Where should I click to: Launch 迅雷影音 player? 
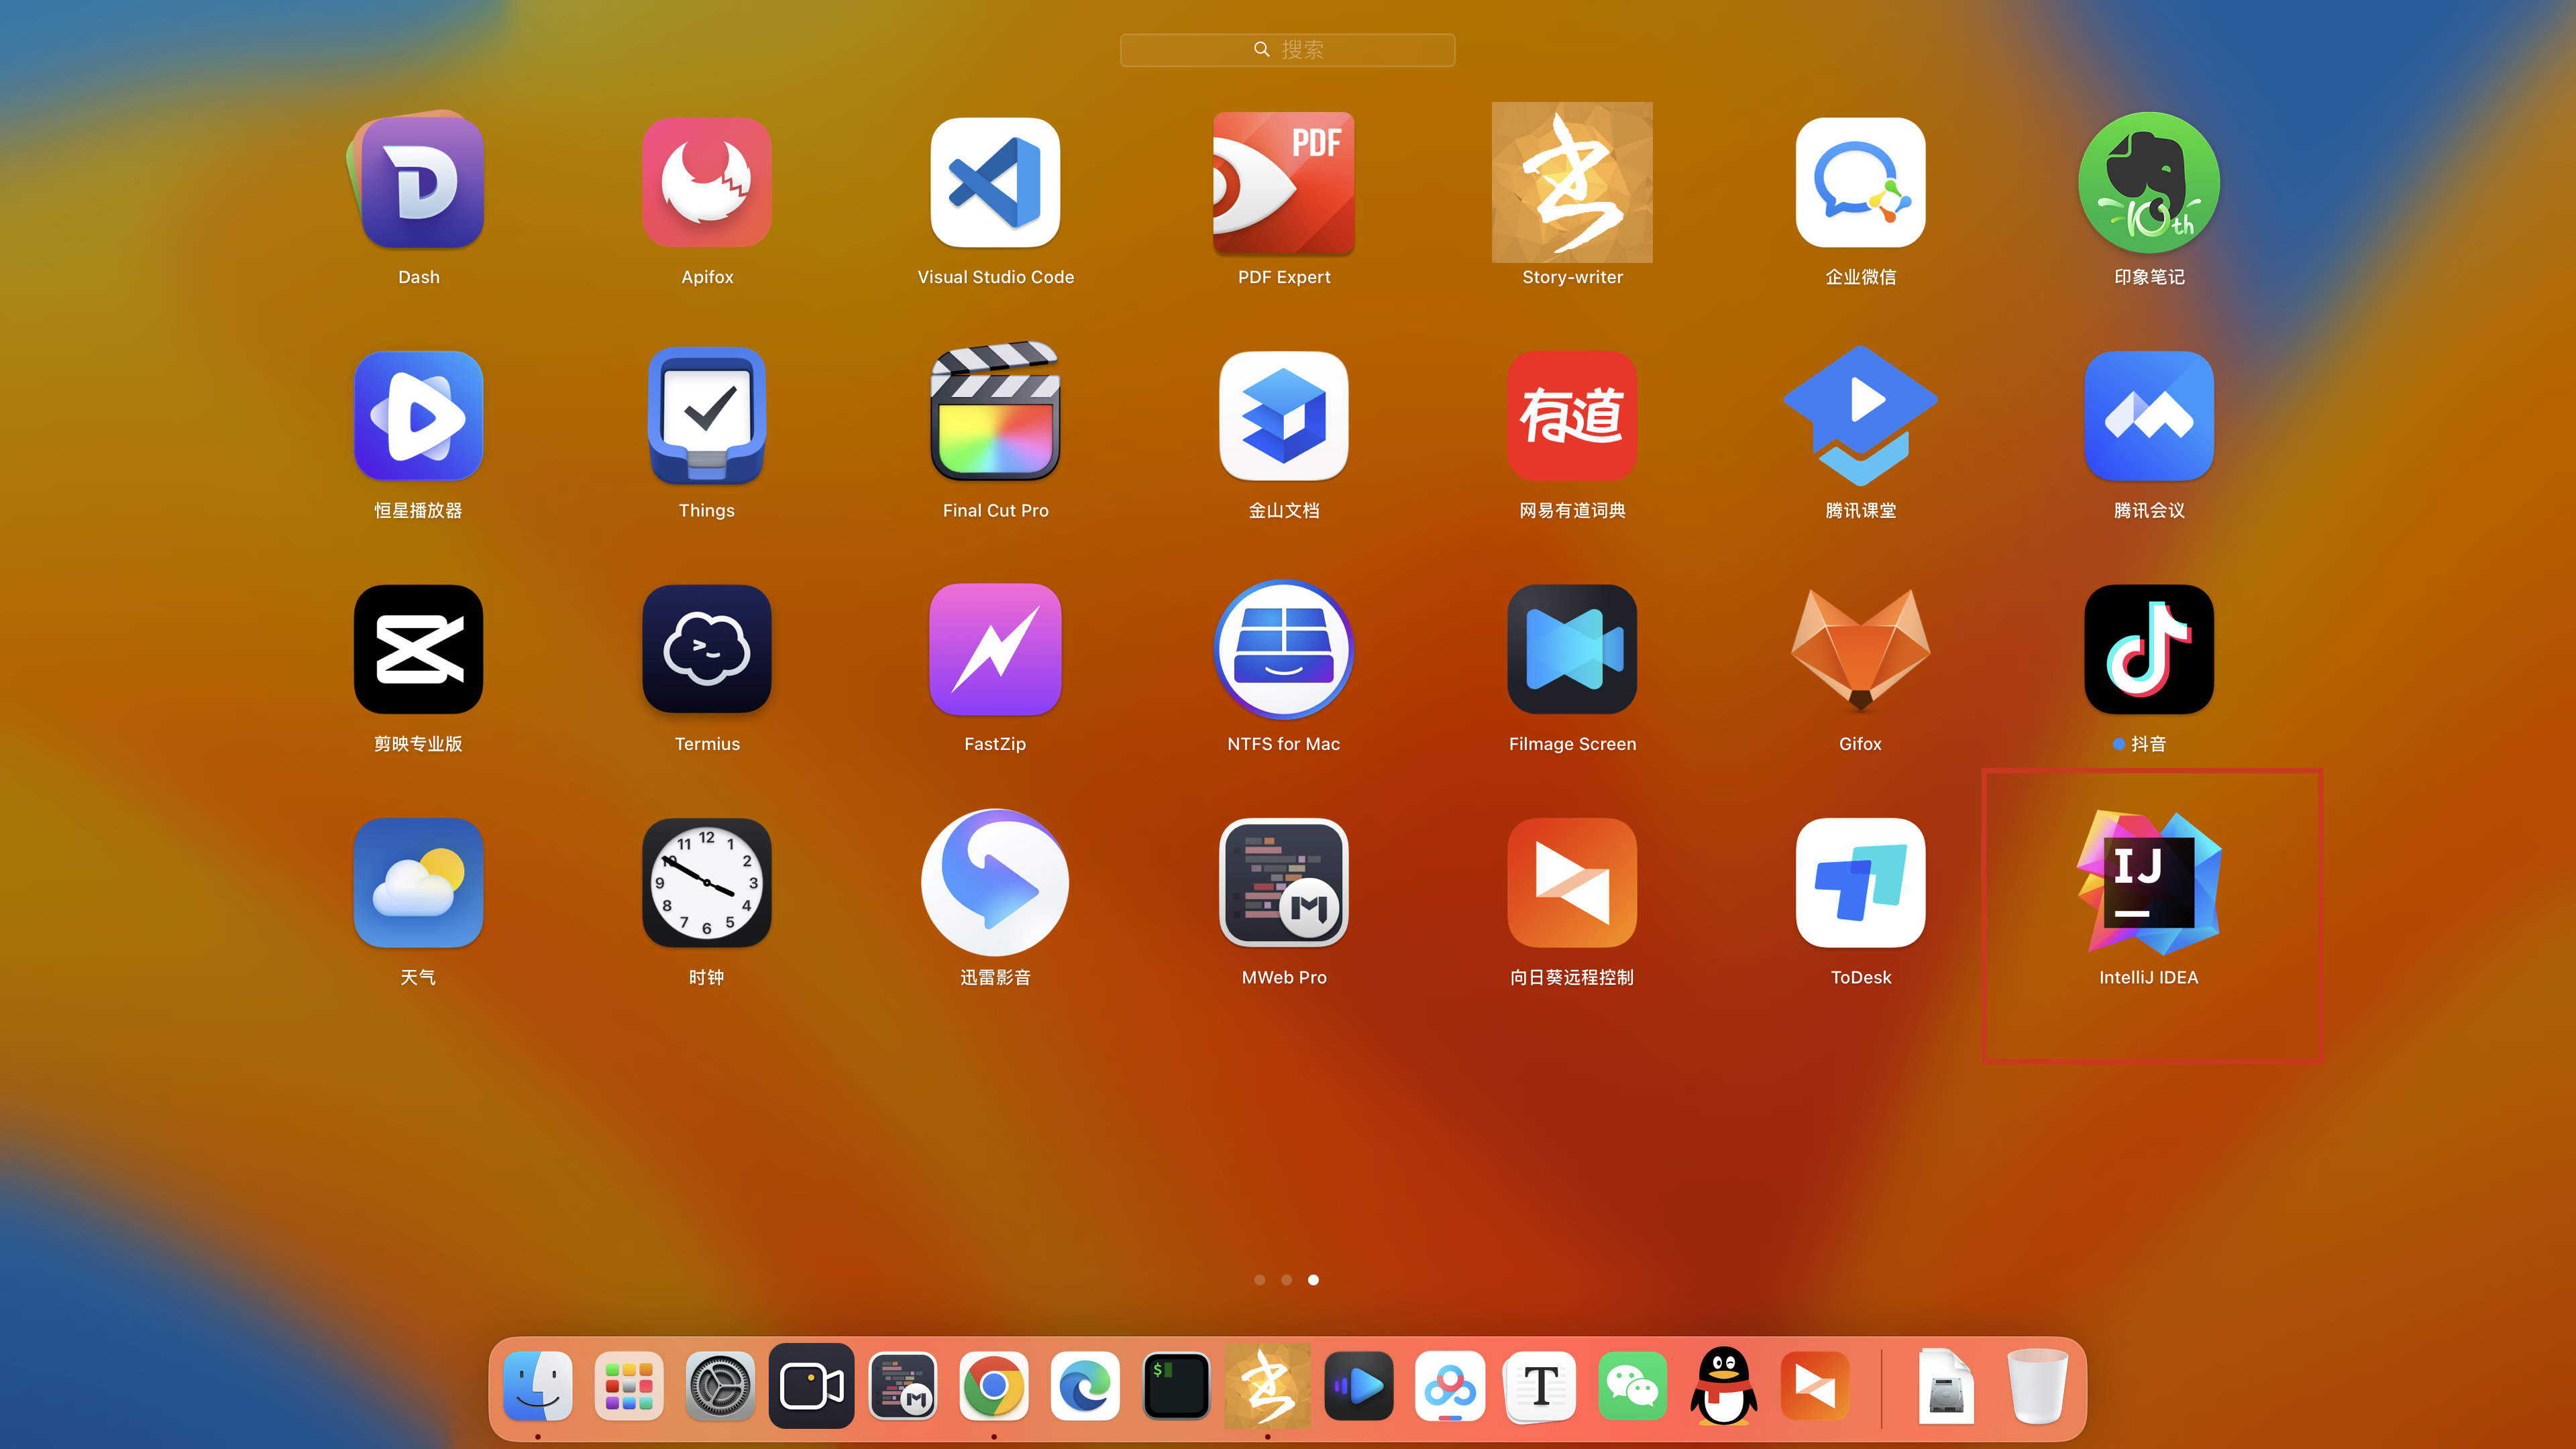click(995, 883)
